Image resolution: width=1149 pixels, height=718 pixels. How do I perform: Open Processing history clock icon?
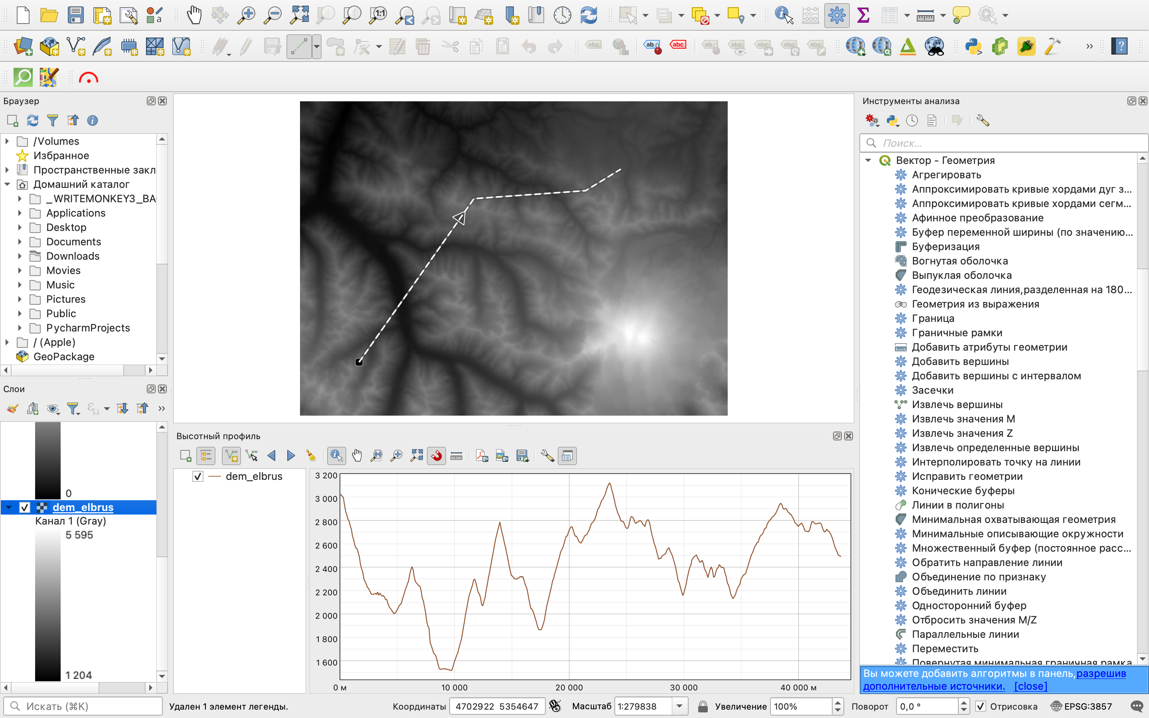(x=912, y=120)
